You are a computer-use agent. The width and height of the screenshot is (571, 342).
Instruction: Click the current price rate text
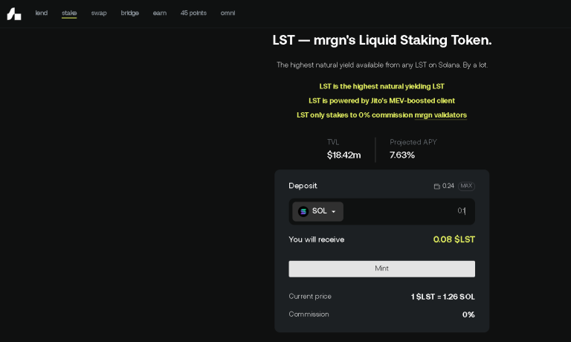click(442, 297)
